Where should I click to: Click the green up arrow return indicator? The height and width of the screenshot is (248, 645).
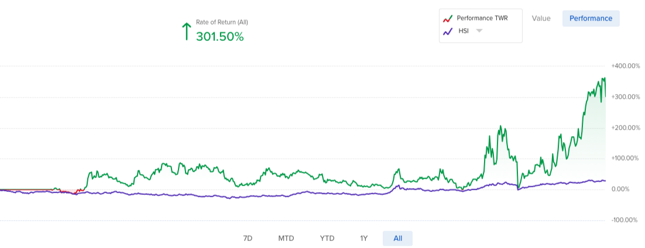point(187,32)
